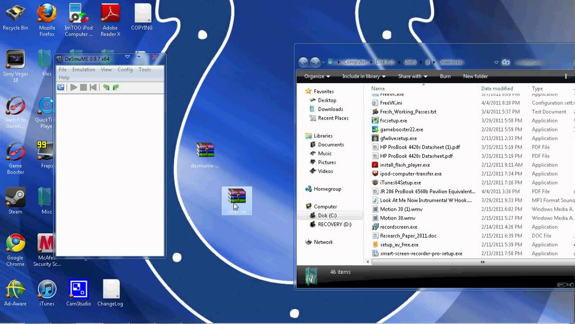This screenshot has width=575, height=324.
Task: Open the Emulation menu in DeSmuME
Action: [x=84, y=70]
